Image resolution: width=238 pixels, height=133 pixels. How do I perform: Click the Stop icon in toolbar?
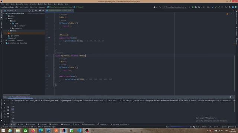tap(204, 7)
